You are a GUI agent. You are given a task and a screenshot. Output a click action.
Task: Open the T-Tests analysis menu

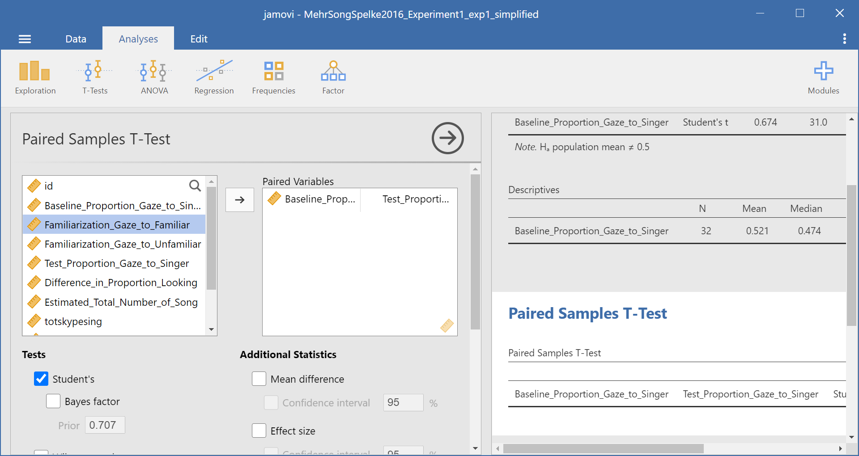coord(95,78)
